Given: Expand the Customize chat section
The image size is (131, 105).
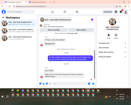Looking at the screenshot, I should point(112,43).
